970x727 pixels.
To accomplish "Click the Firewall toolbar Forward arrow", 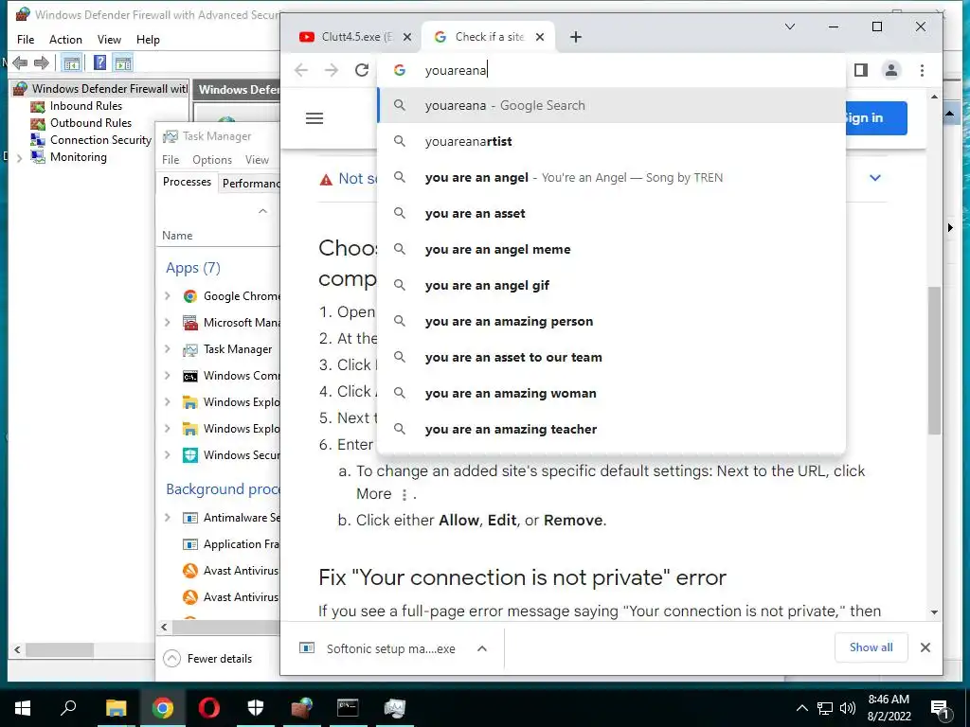I will [x=42, y=63].
